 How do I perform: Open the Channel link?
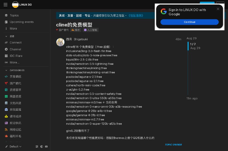pyautogui.click(x=15, y=49)
